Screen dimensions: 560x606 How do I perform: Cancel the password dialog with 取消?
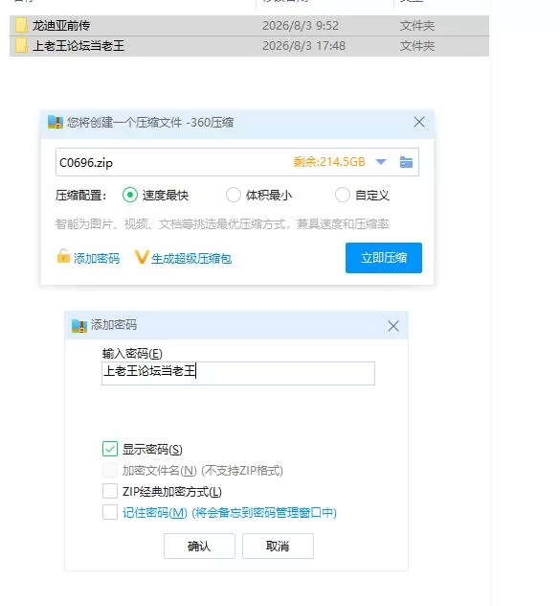(x=278, y=546)
